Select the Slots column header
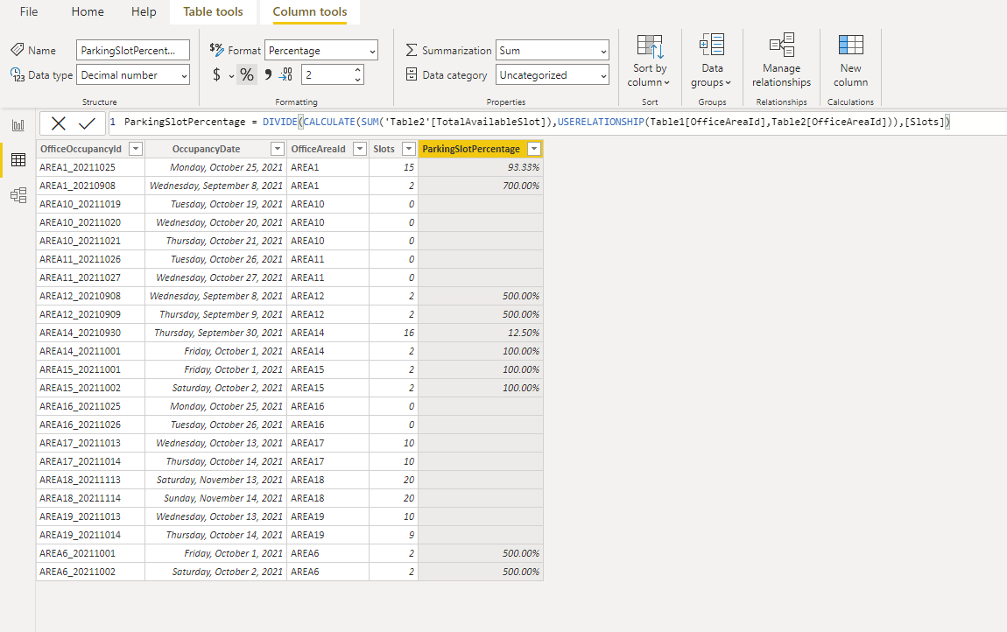The height and width of the screenshot is (632, 1007). point(384,149)
